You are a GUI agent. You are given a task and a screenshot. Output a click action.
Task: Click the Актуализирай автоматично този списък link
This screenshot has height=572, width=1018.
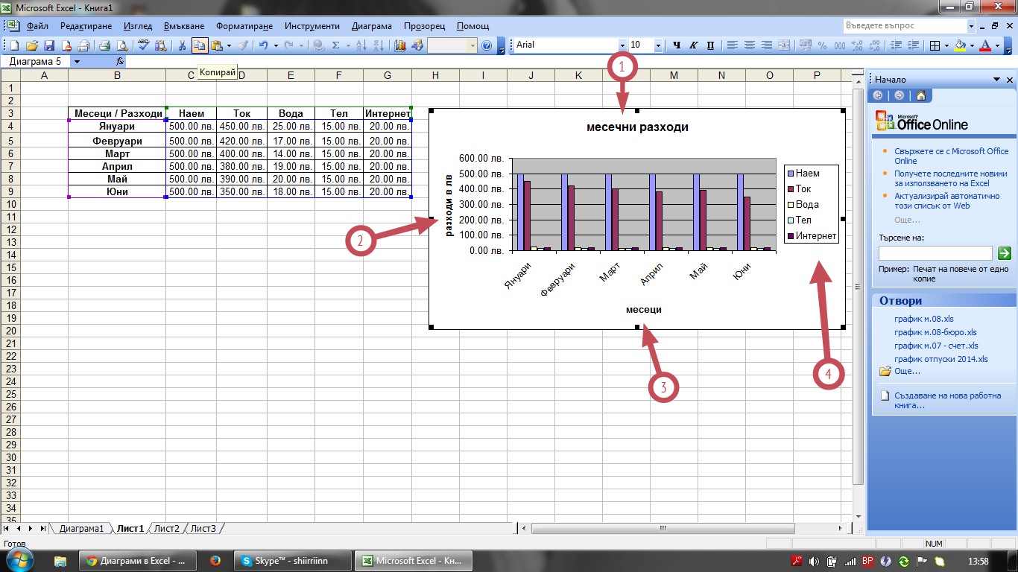point(946,201)
